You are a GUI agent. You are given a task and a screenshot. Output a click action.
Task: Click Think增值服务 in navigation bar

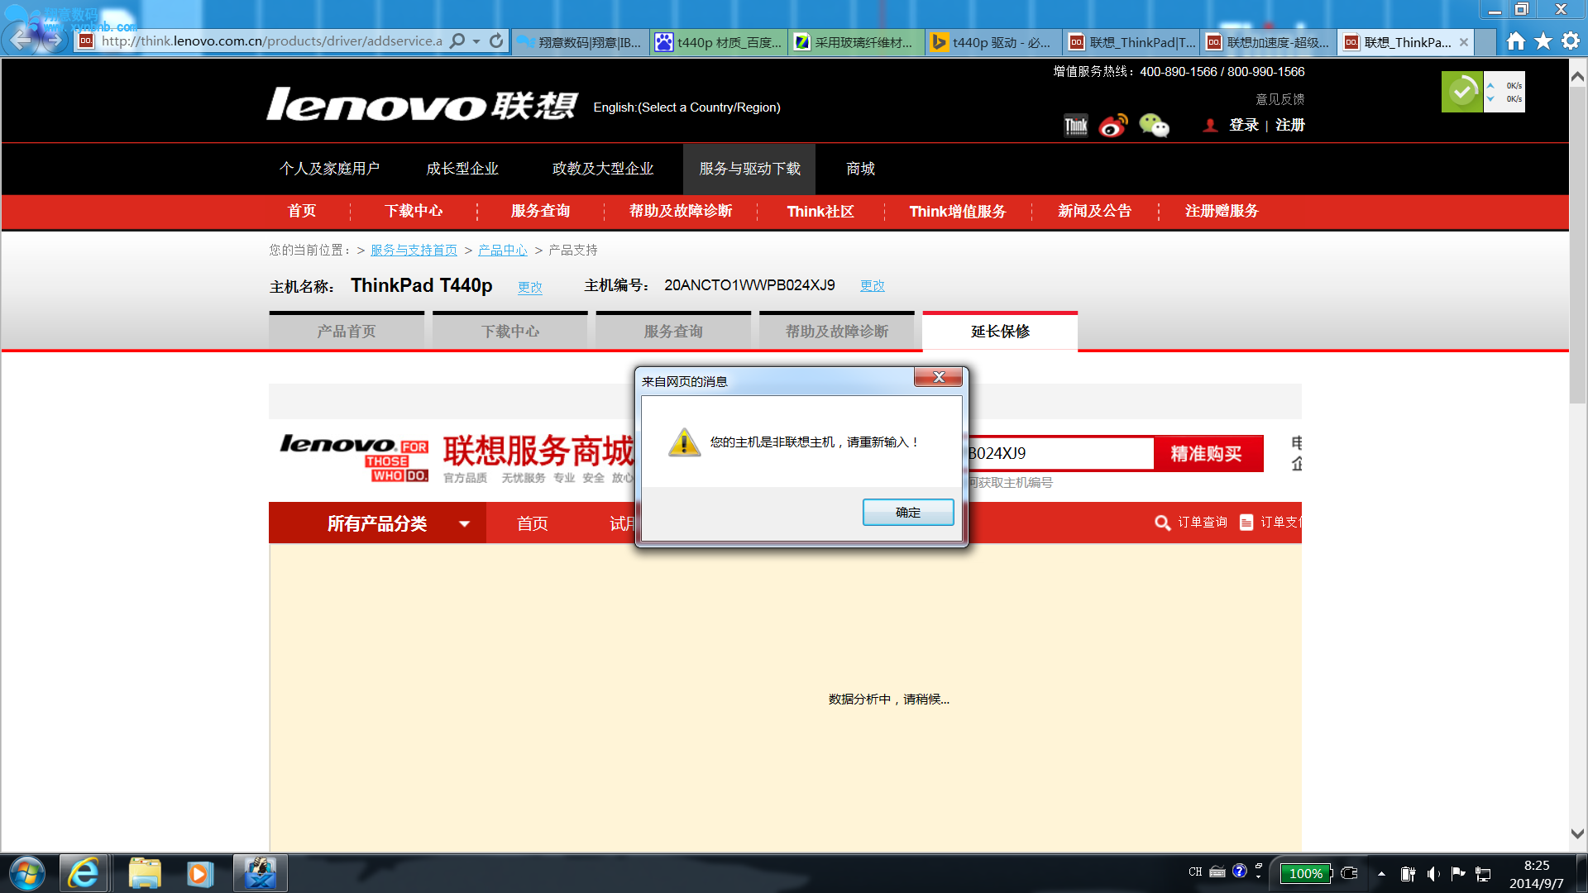(957, 212)
